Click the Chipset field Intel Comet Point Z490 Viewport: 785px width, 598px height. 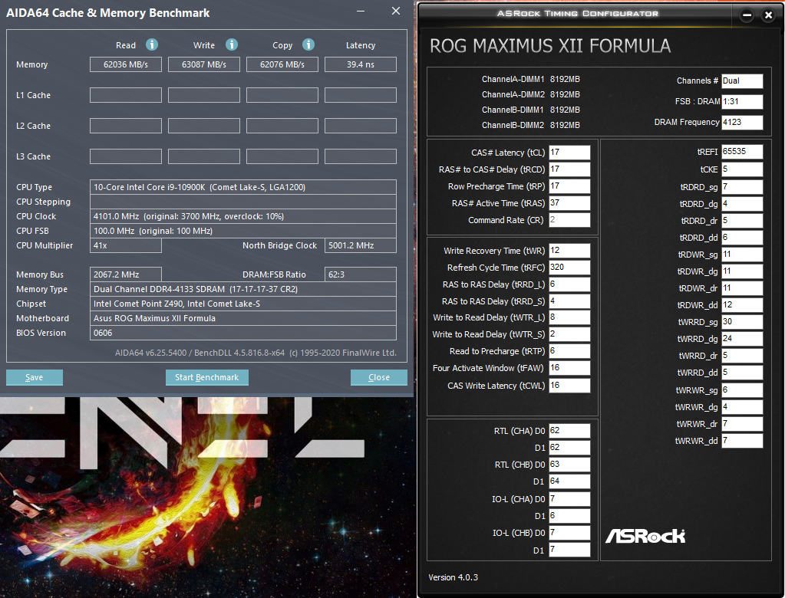click(x=243, y=304)
